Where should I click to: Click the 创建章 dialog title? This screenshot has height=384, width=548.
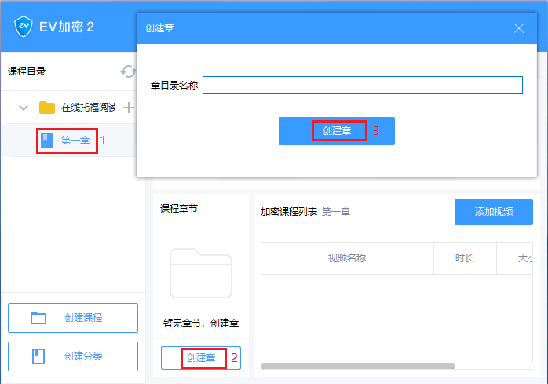point(159,28)
